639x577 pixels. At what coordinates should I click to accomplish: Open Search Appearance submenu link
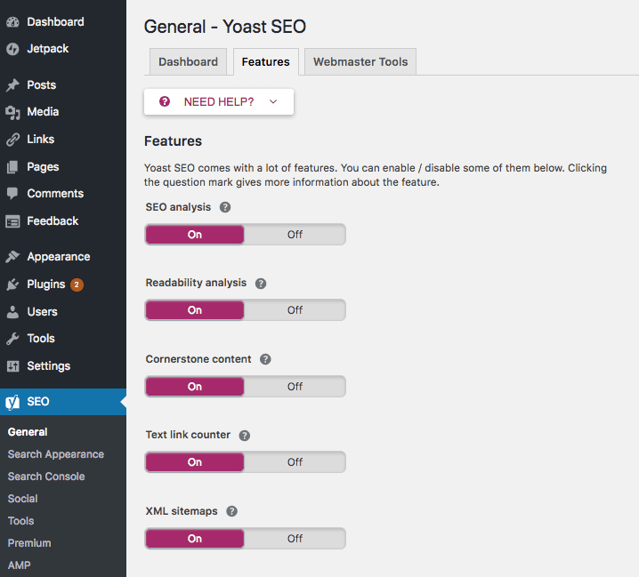(56, 454)
